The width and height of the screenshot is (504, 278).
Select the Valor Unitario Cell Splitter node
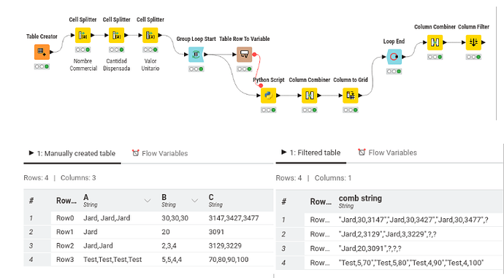(150, 35)
